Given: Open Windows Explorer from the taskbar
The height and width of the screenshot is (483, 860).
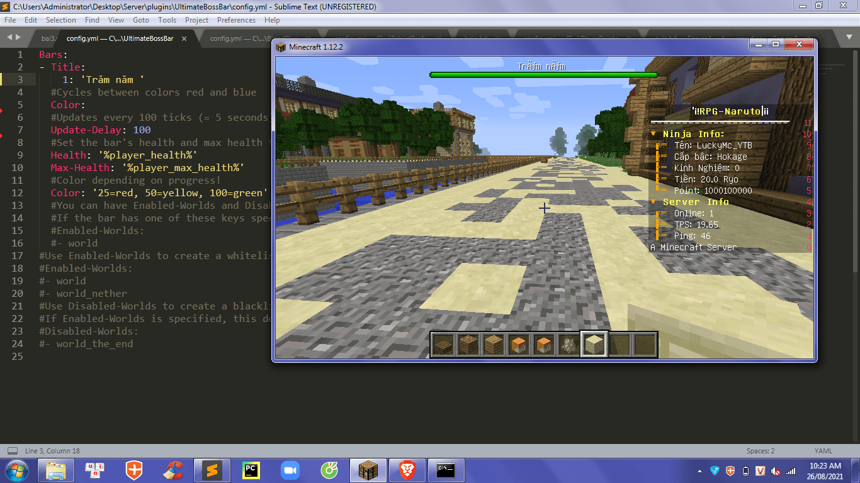Looking at the screenshot, I should pos(56,470).
